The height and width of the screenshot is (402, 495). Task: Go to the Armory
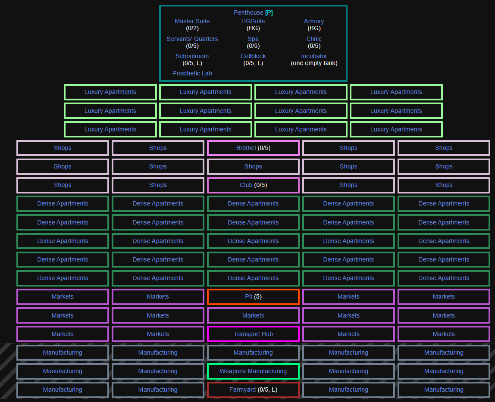pyautogui.click(x=314, y=21)
